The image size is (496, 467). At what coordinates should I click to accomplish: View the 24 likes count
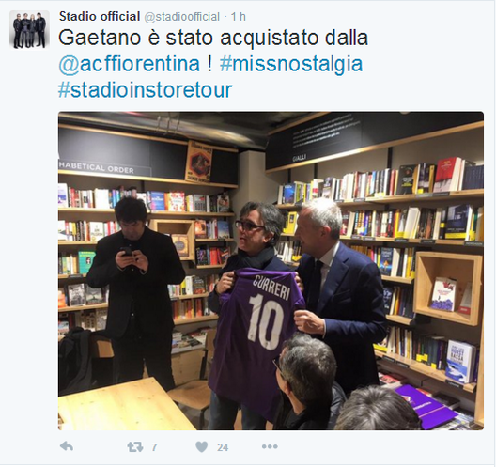223,447
